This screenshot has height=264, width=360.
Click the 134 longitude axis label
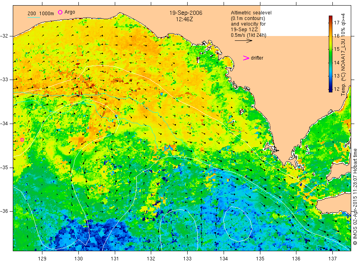coord(224,259)
